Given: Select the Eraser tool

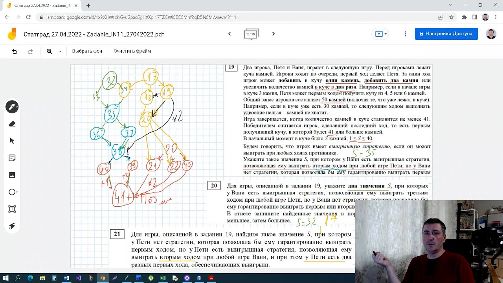Looking at the screenshot, I should click(x=12, y=124).
